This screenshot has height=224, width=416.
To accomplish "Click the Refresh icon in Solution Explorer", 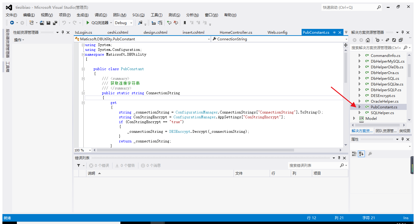I will click(x=394, y=40).
